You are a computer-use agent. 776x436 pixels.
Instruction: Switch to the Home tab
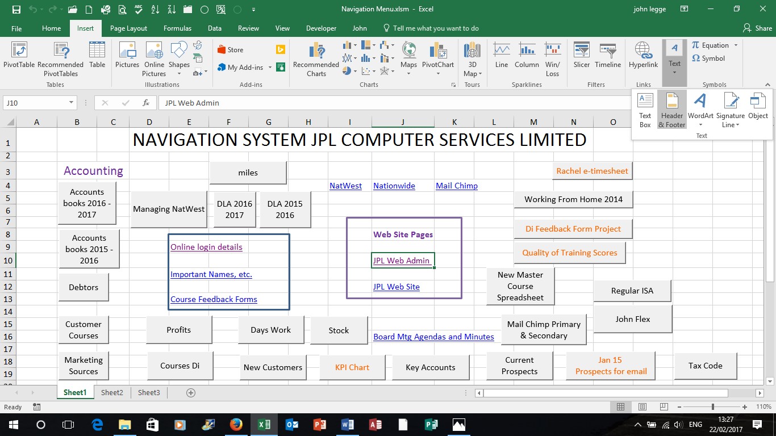51,28
